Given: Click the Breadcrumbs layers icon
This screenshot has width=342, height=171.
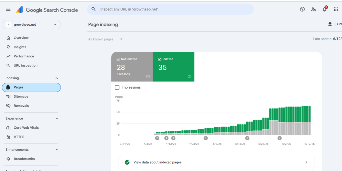Looking at the screenshot, I should [x=8, y=159].
